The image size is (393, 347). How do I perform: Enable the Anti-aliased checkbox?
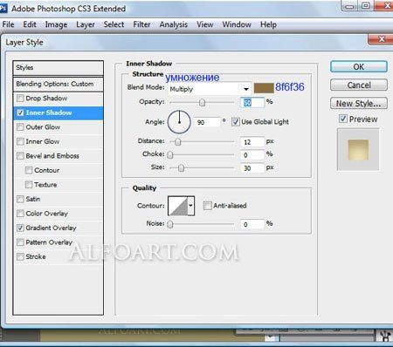pos(207,206)
